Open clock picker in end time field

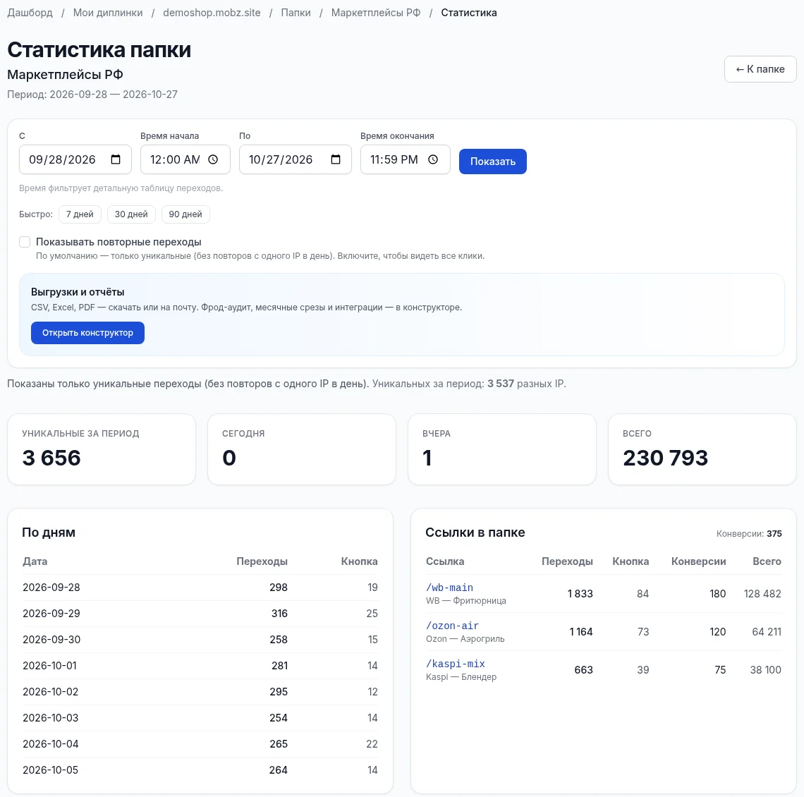(x=433, y=159)
